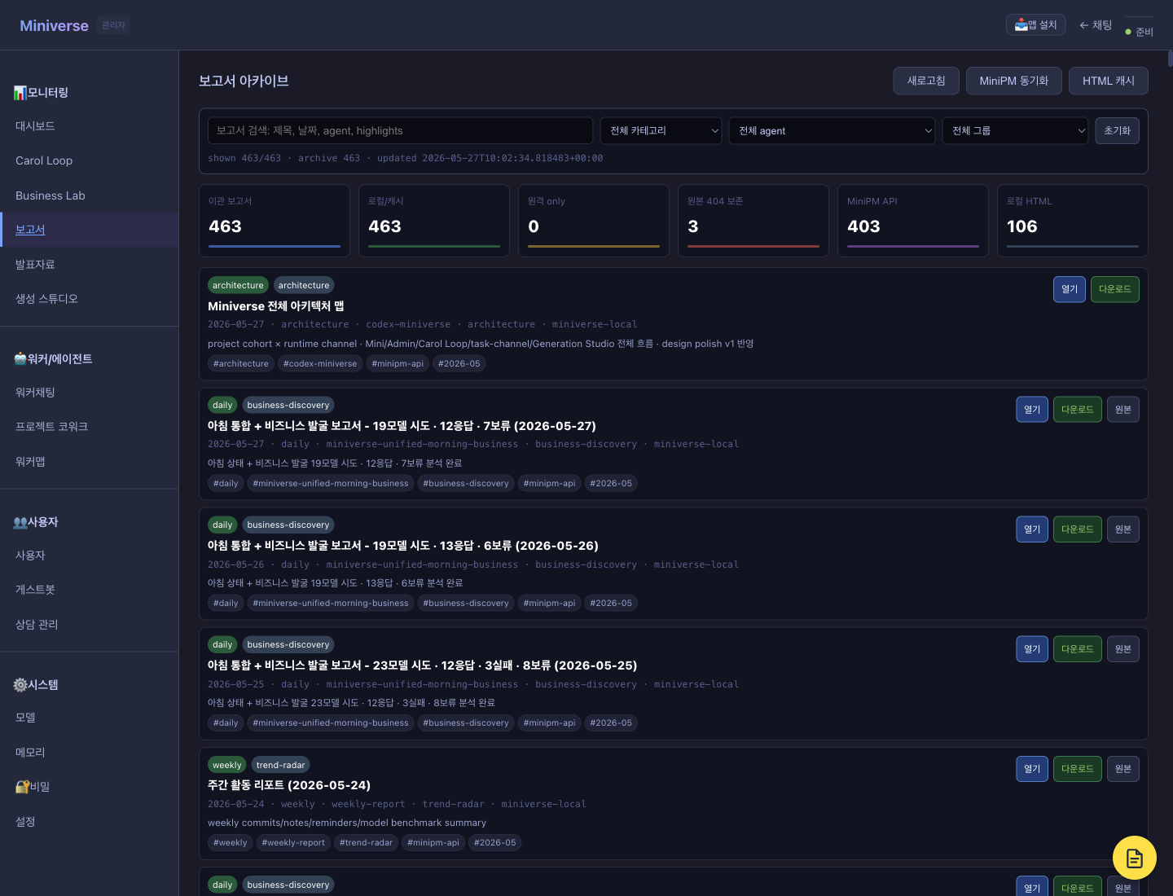Click the worker/agent robot icon
This screenshot has width=1173, height=896.
20,359
